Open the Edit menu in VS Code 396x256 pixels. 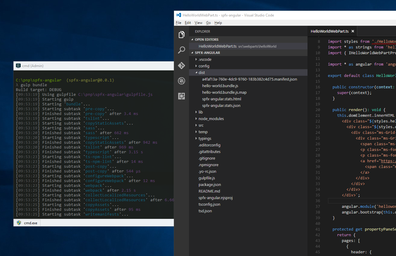(188, 23)
